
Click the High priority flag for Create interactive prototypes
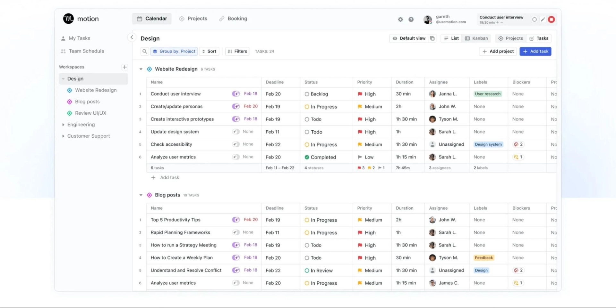pyautogui.click(x=360, y=119)
